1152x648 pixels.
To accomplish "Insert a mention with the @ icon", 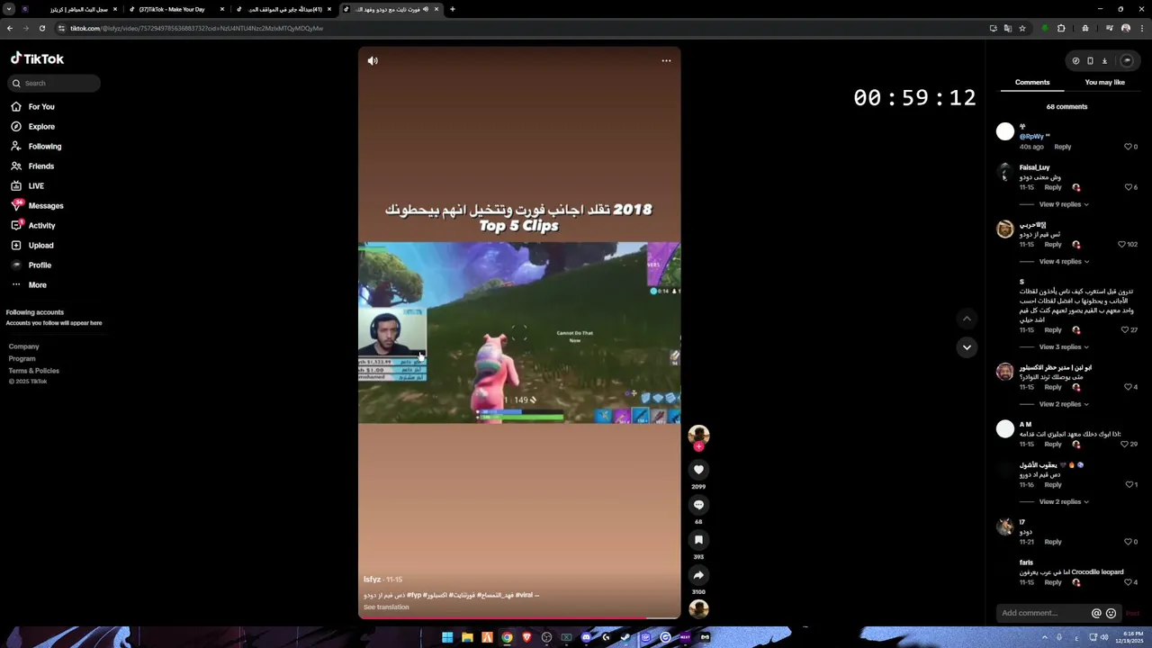I will tap(1096, 613).
